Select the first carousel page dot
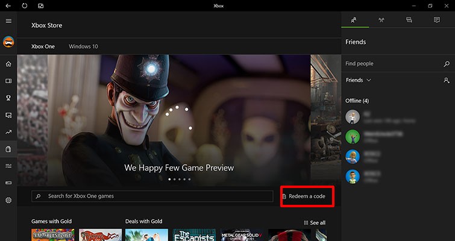Image resolution: width=455 pixels, height=241 pixels. (x=169, y=179)
